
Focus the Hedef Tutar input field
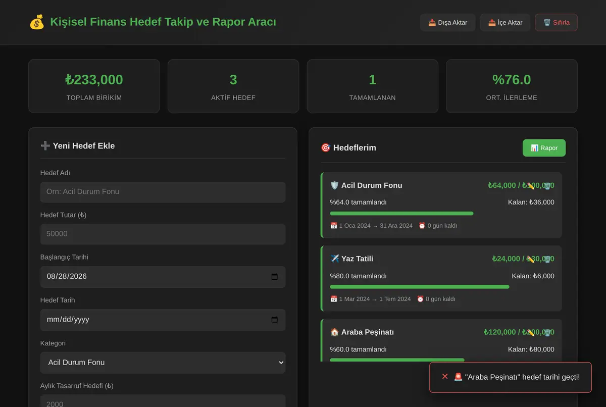[x=163, y=234]
